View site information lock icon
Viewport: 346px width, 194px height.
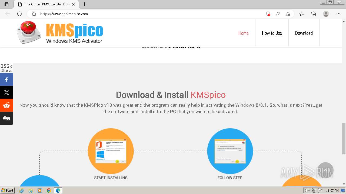click(x=34, y=14)
